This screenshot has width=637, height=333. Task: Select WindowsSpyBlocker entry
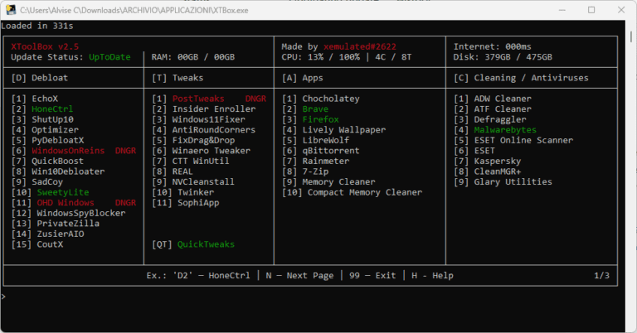(69, 213)
